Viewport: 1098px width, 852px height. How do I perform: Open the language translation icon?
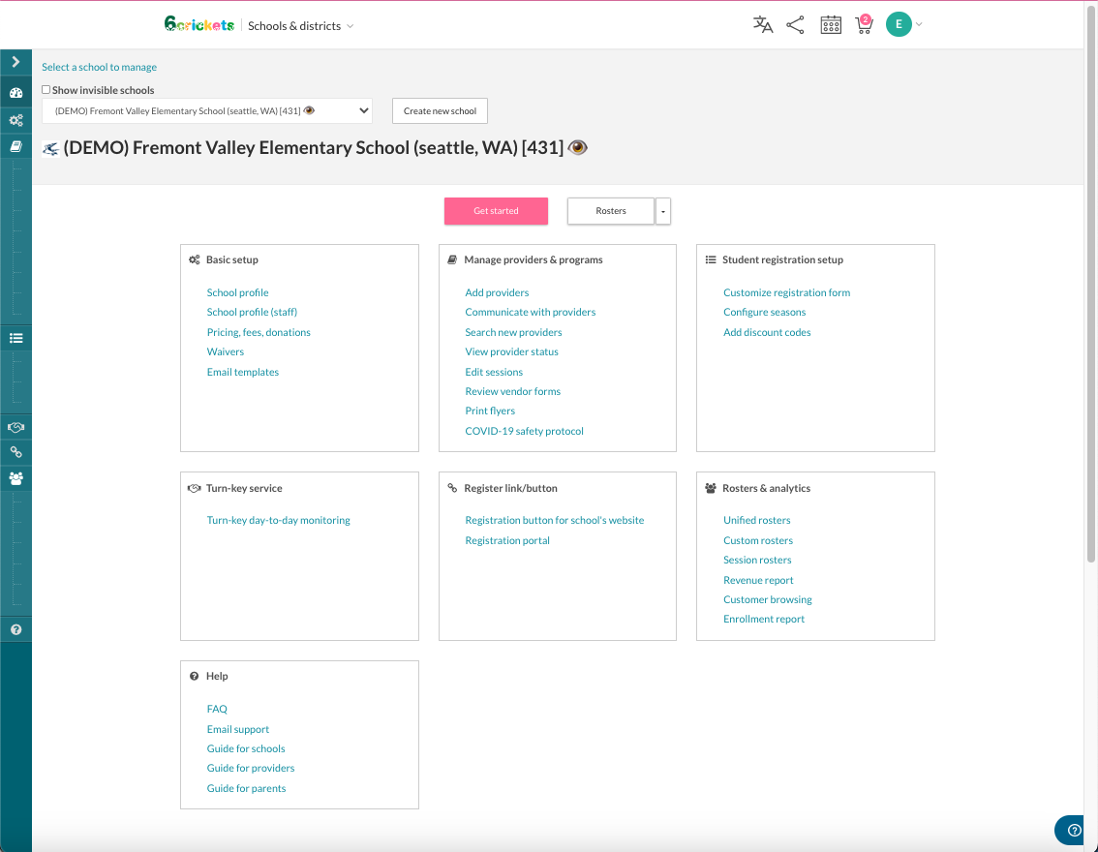[763, 25]
